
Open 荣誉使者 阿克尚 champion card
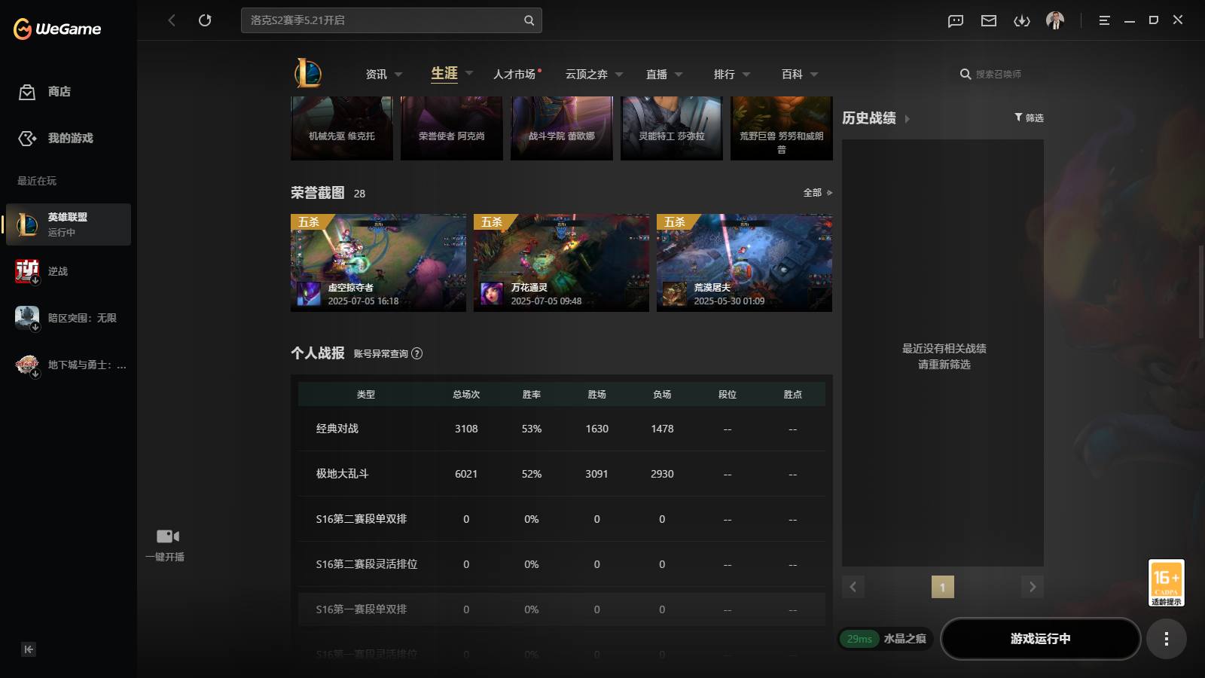point(452,128)
